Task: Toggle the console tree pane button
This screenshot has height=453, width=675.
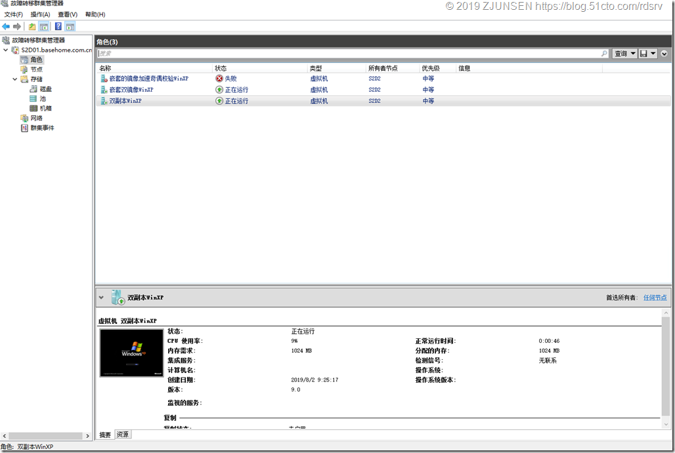Action: pos(44,27)
